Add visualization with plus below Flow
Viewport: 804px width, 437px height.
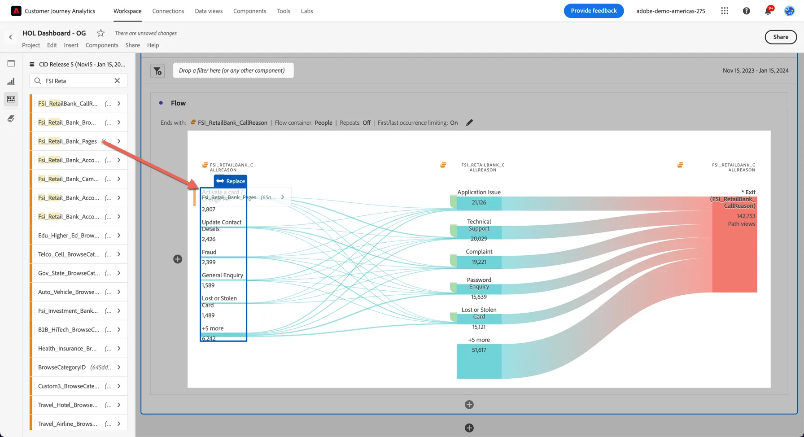pos(469,405)
